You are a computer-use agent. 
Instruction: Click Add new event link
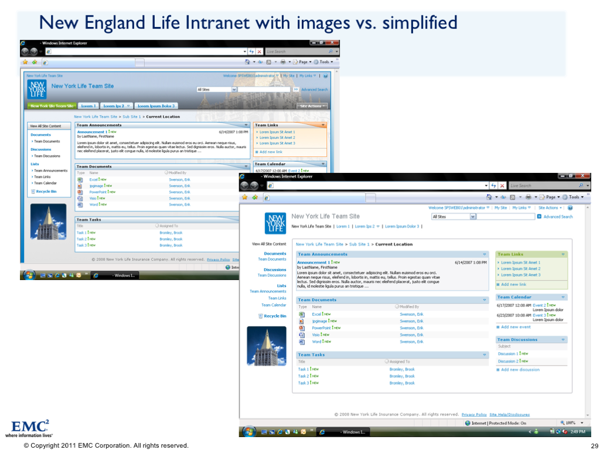click(516, 327)
